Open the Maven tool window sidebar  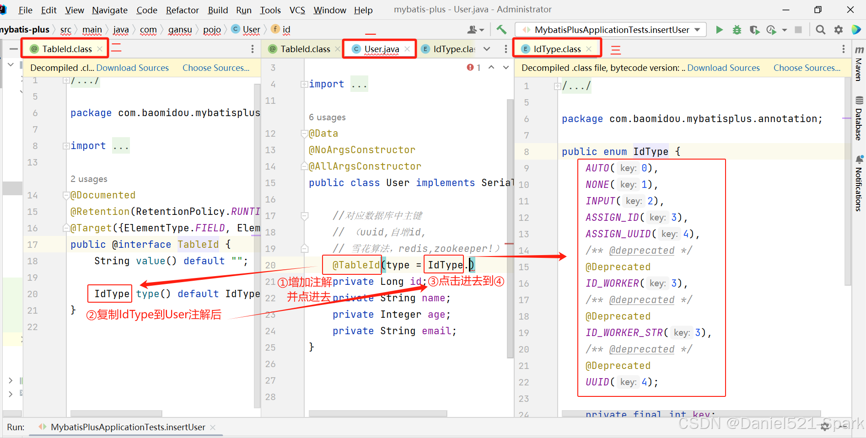[x=859, y=64]
